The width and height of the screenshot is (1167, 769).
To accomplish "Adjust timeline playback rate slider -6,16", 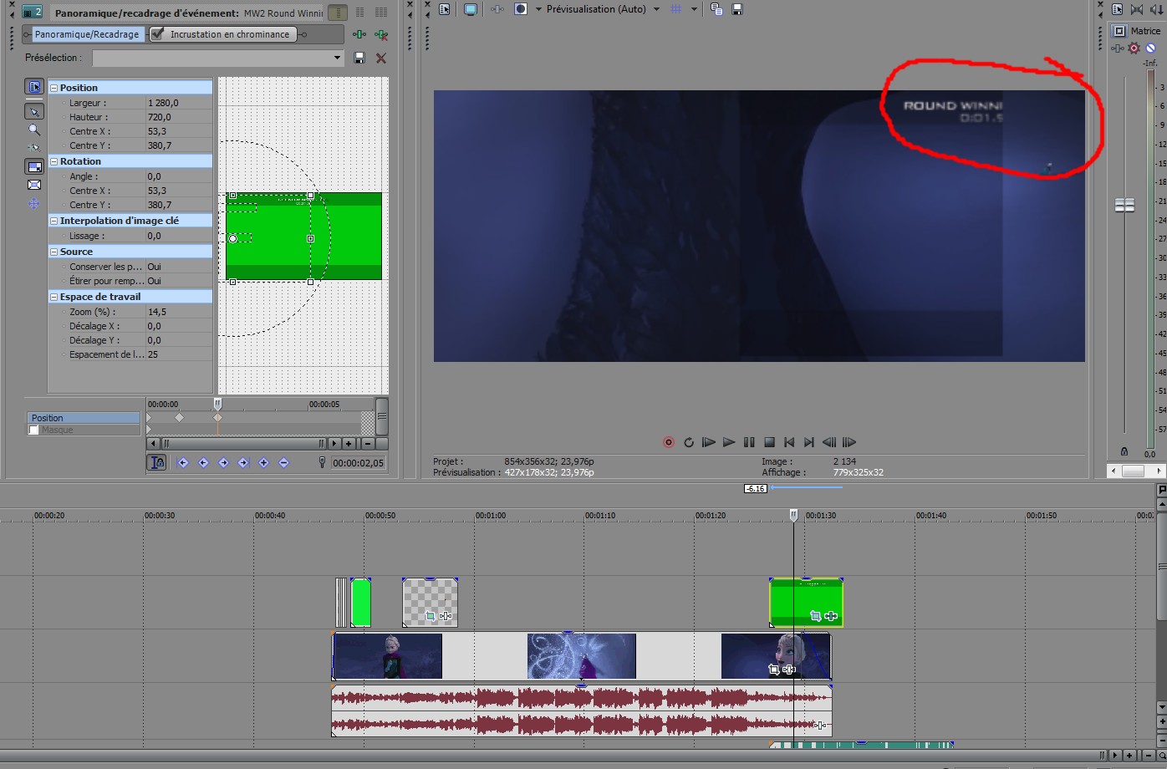I will [x=756, y=488].
